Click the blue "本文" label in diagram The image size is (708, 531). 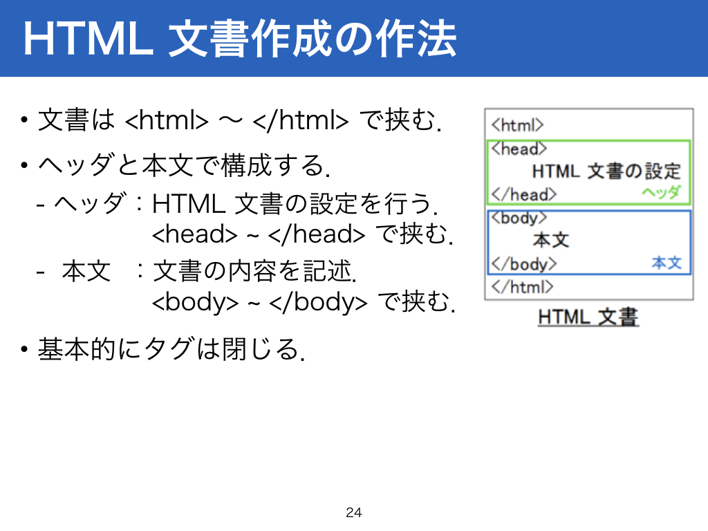[x=667, y=262]
